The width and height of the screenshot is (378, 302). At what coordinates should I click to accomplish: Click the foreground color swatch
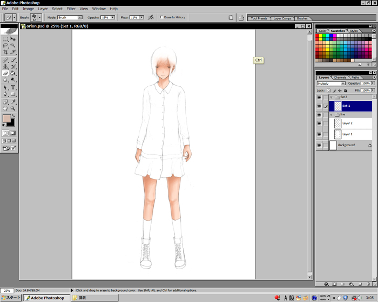(6, 119)
